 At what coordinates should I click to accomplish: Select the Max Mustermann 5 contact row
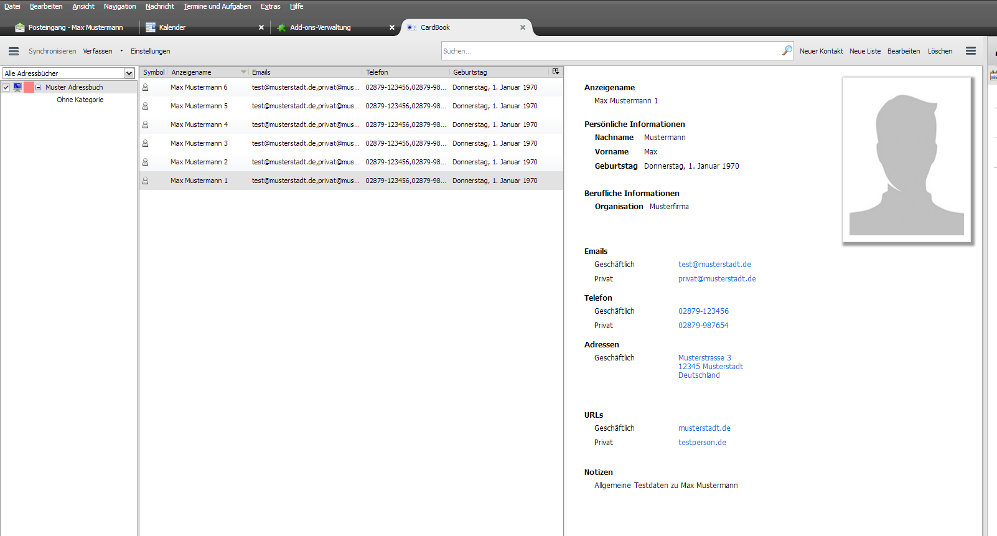click(351, 106)
